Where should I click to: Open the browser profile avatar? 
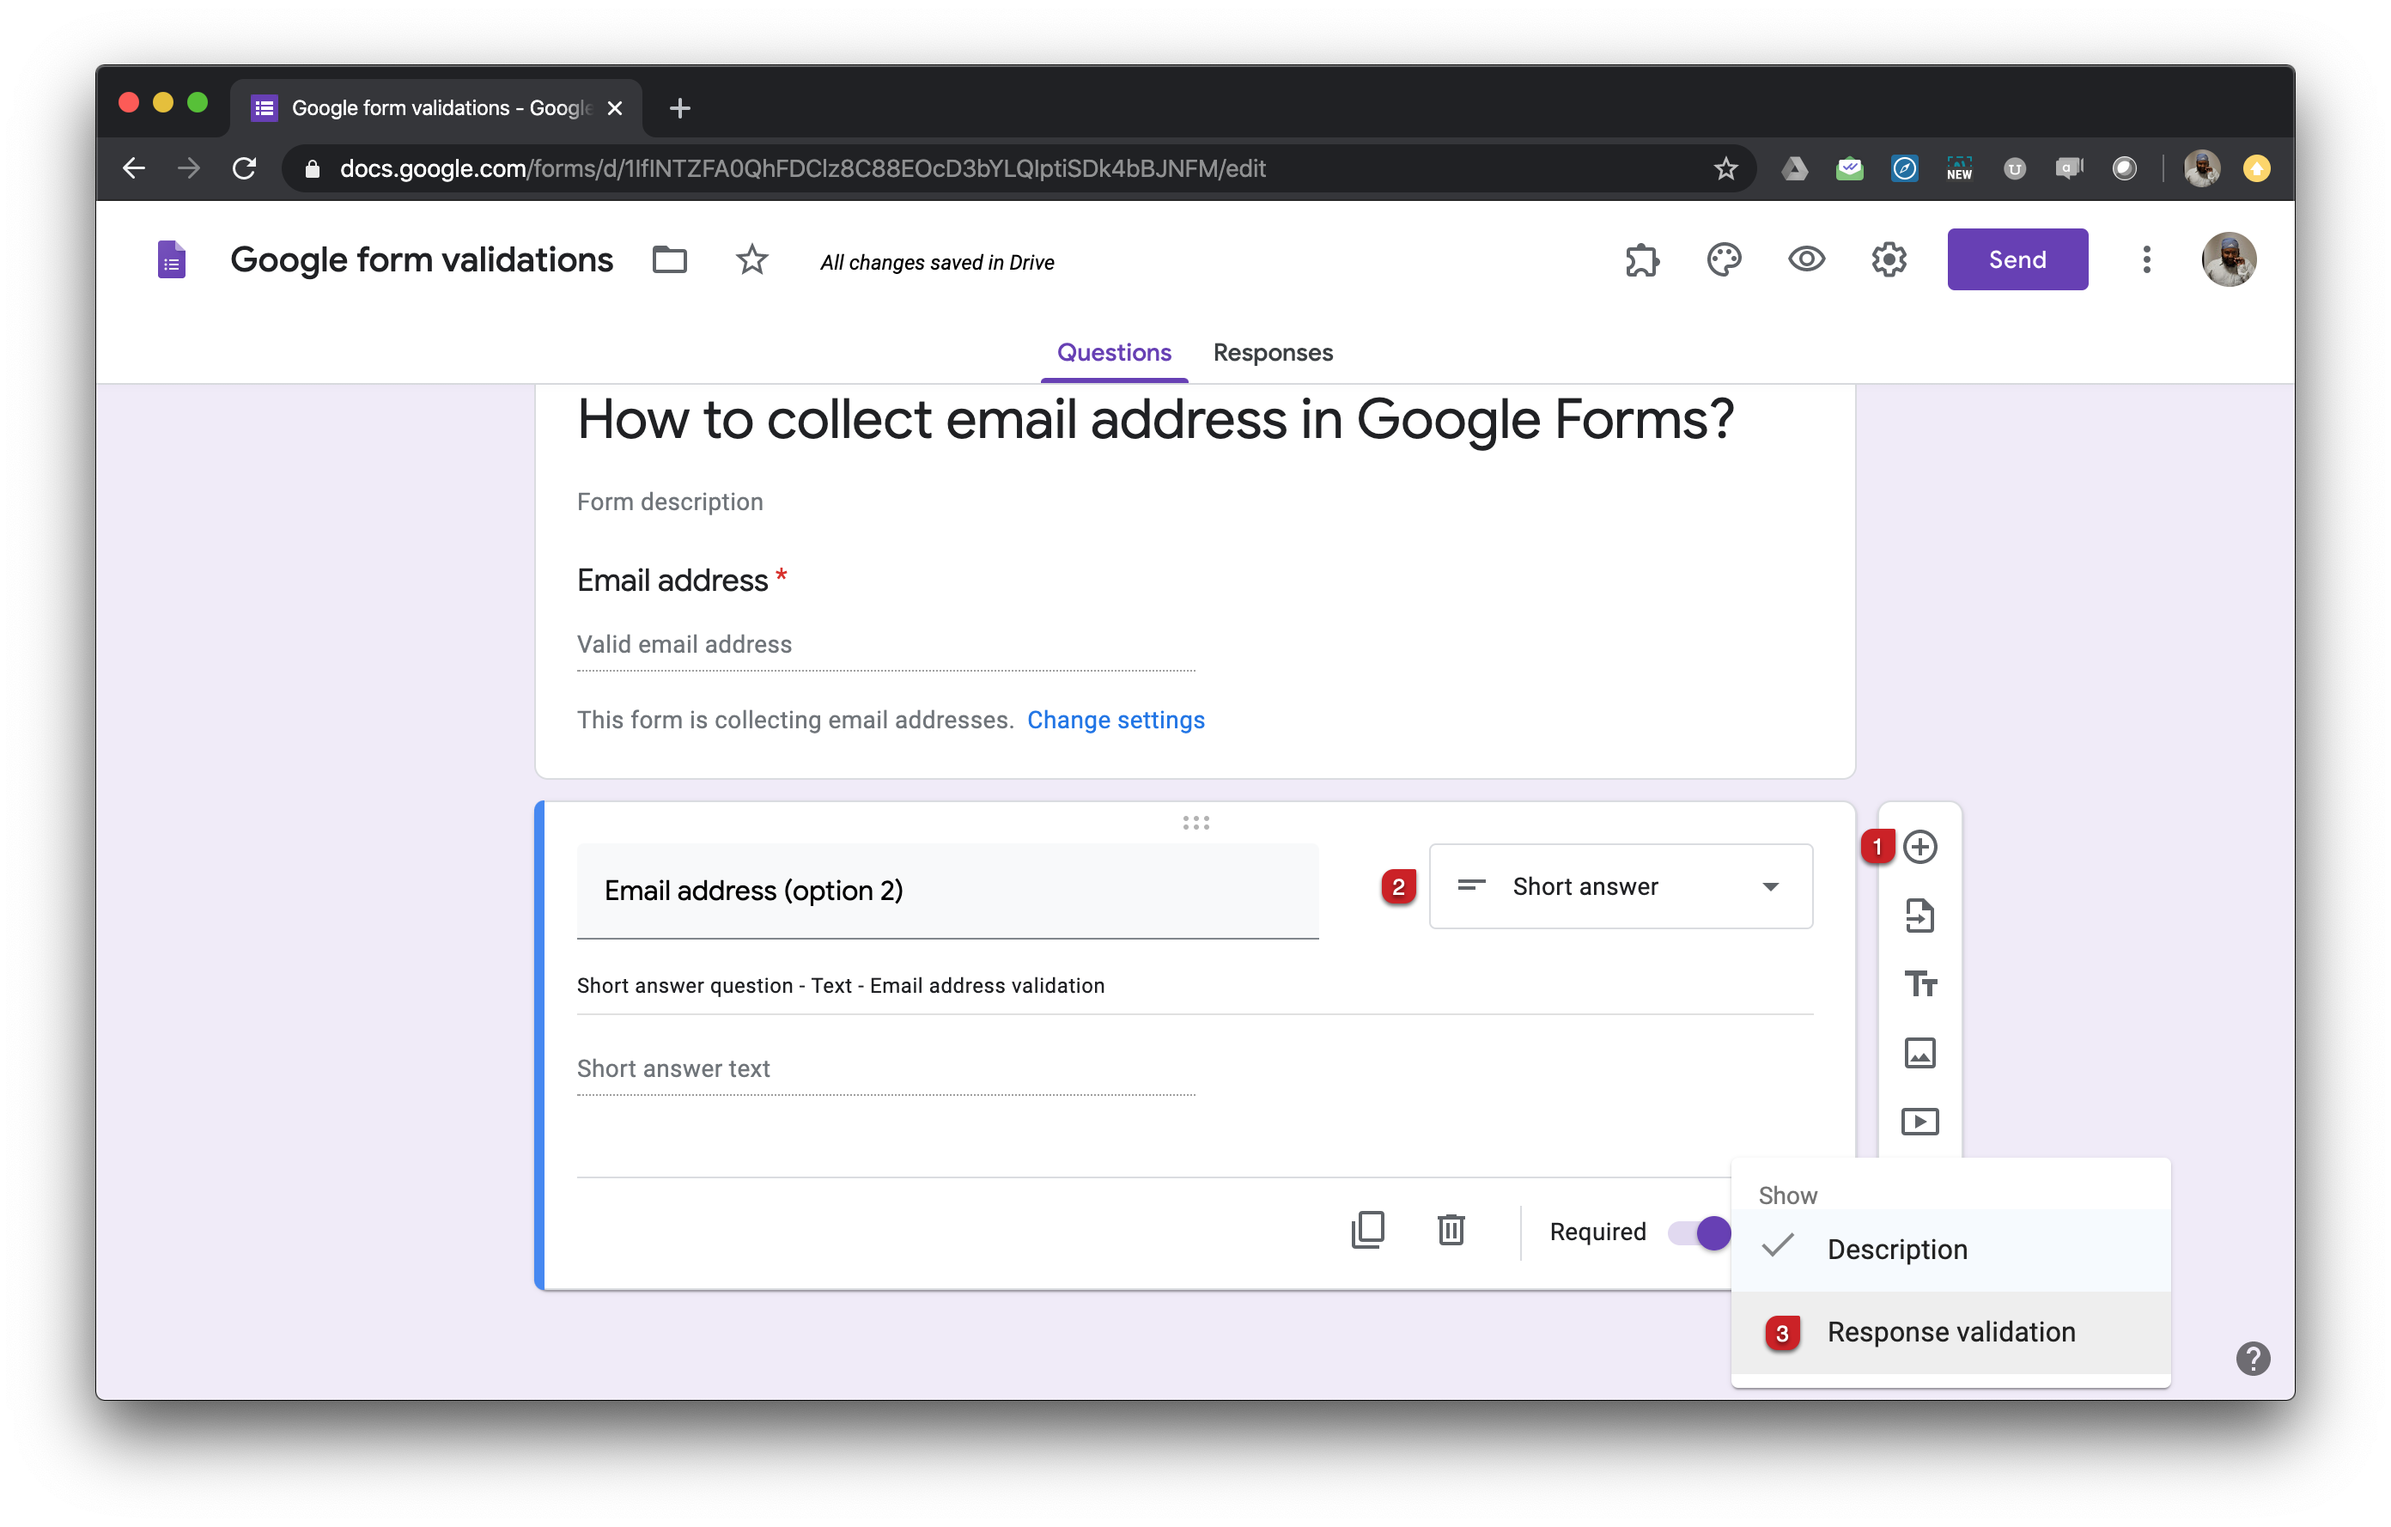[x=2201, y=167]
